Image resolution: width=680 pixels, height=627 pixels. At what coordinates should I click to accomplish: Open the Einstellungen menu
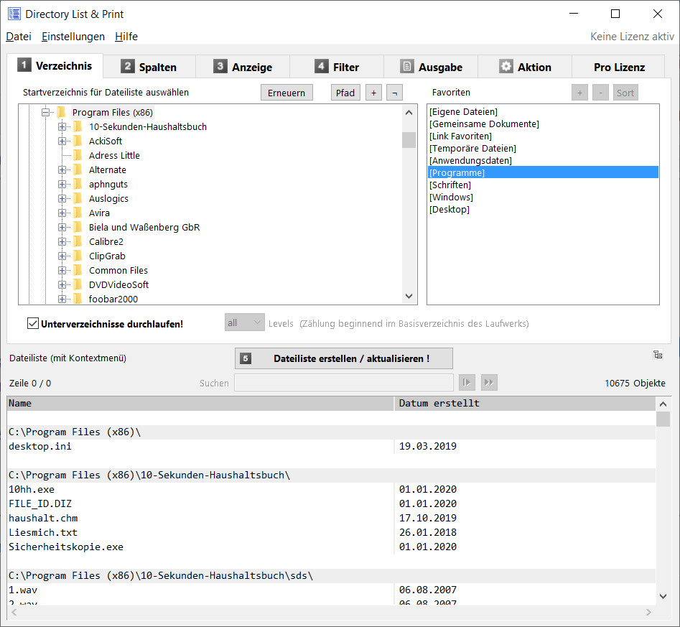click(73, 37)
